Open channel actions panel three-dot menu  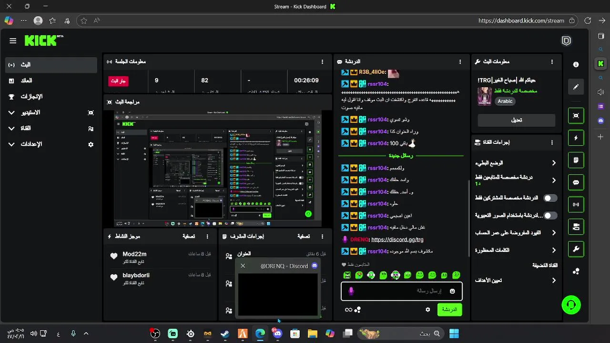[552, 142]
